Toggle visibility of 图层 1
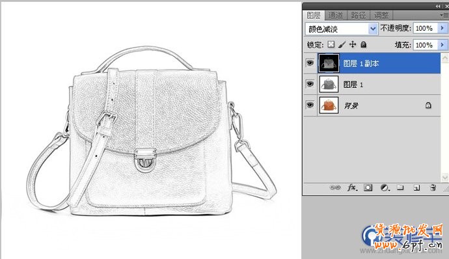Screen dimensions: 449x259 (310, 84)
